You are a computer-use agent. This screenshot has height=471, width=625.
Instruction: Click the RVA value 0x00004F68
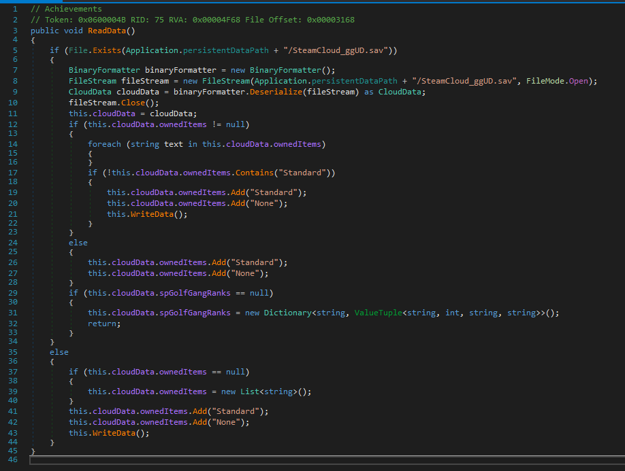point(217,20)
